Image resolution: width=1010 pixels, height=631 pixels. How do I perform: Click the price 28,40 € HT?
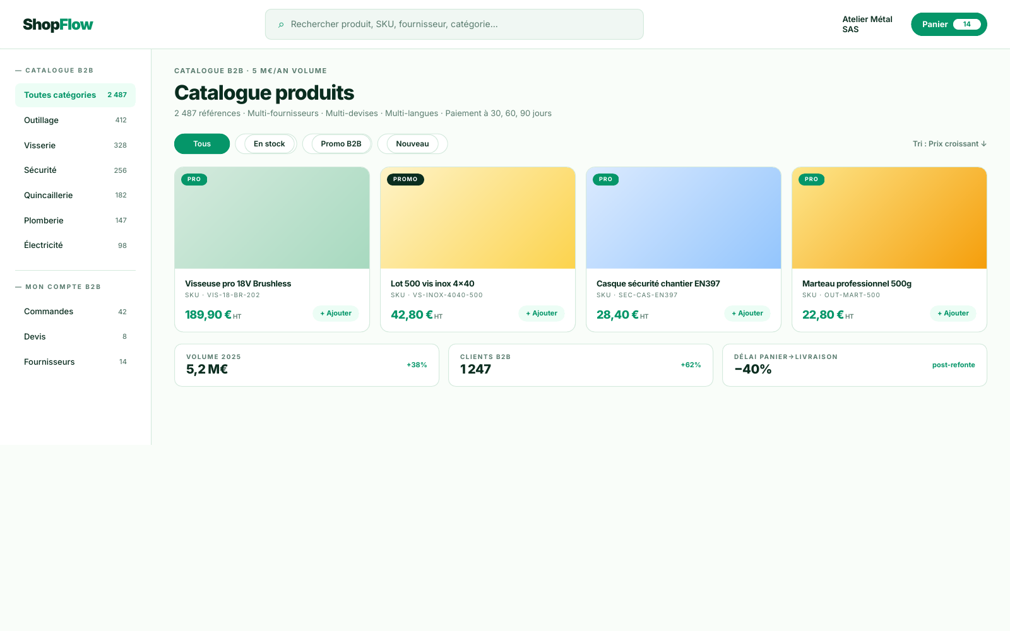[622, 315]
